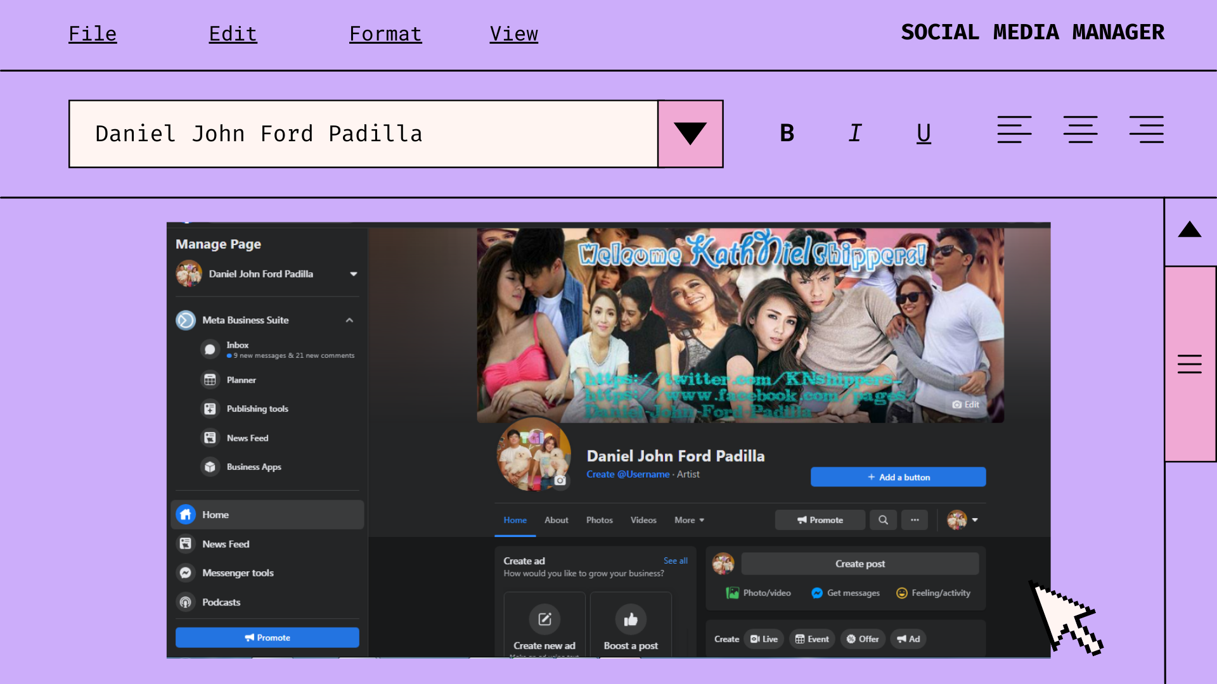Apply right text alignment
The height and width of the screenshot is (684, 1217).
[x=1146, y=130]
